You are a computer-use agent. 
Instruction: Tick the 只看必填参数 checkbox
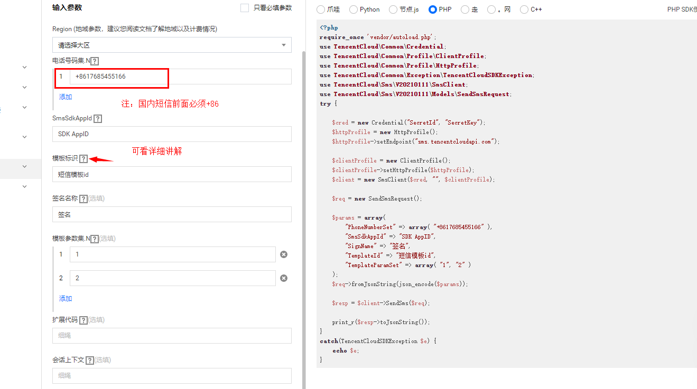coord(244,8)
